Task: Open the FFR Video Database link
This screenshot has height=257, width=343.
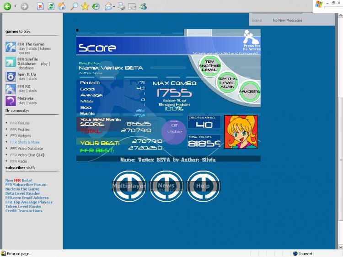Action: point(27,149)
